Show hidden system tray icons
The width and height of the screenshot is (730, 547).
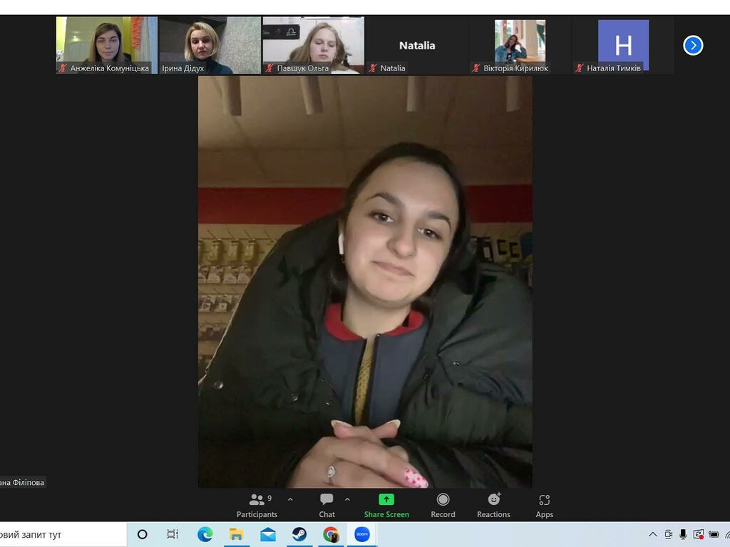click(652, 534)
